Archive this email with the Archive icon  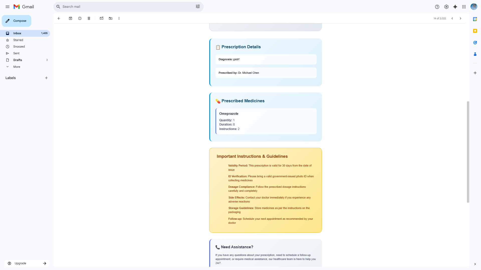click(70, 18)
